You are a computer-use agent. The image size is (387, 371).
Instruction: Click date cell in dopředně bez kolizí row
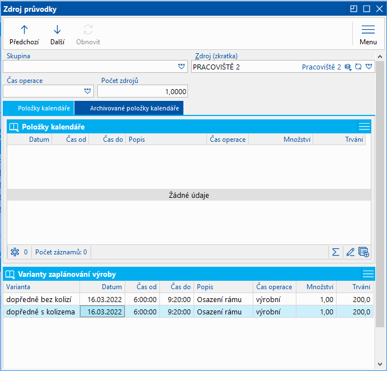click(x=102, y=299)
